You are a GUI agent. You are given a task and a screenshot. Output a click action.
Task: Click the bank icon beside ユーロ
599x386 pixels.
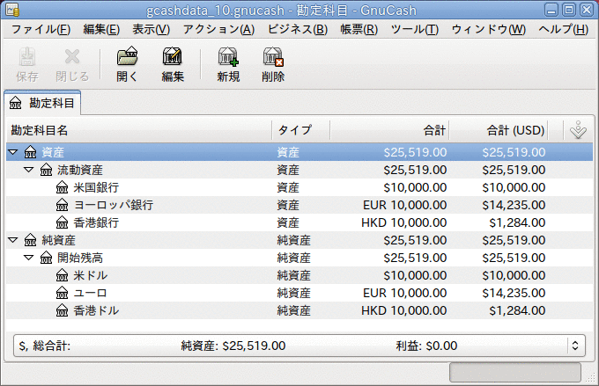point(63,293)
